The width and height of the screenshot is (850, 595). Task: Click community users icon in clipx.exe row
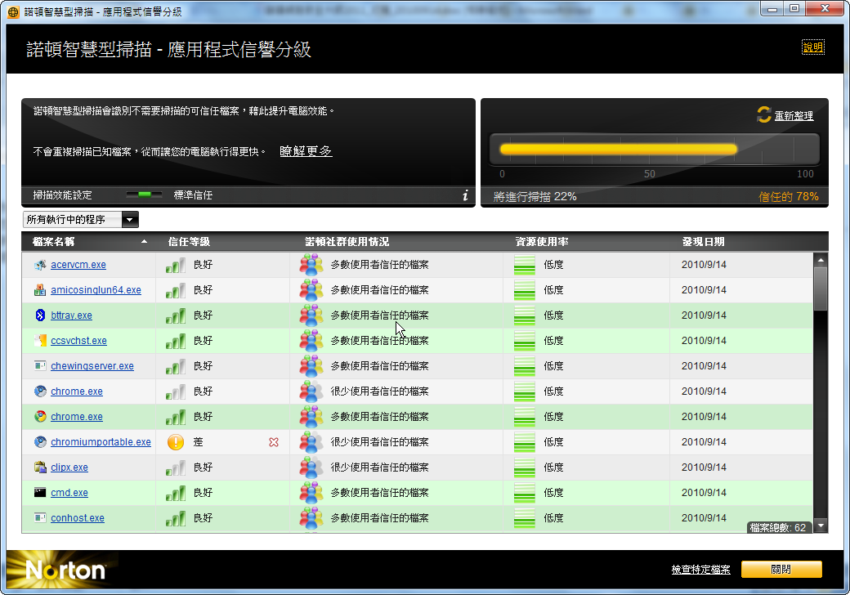[x=311, y=467]
